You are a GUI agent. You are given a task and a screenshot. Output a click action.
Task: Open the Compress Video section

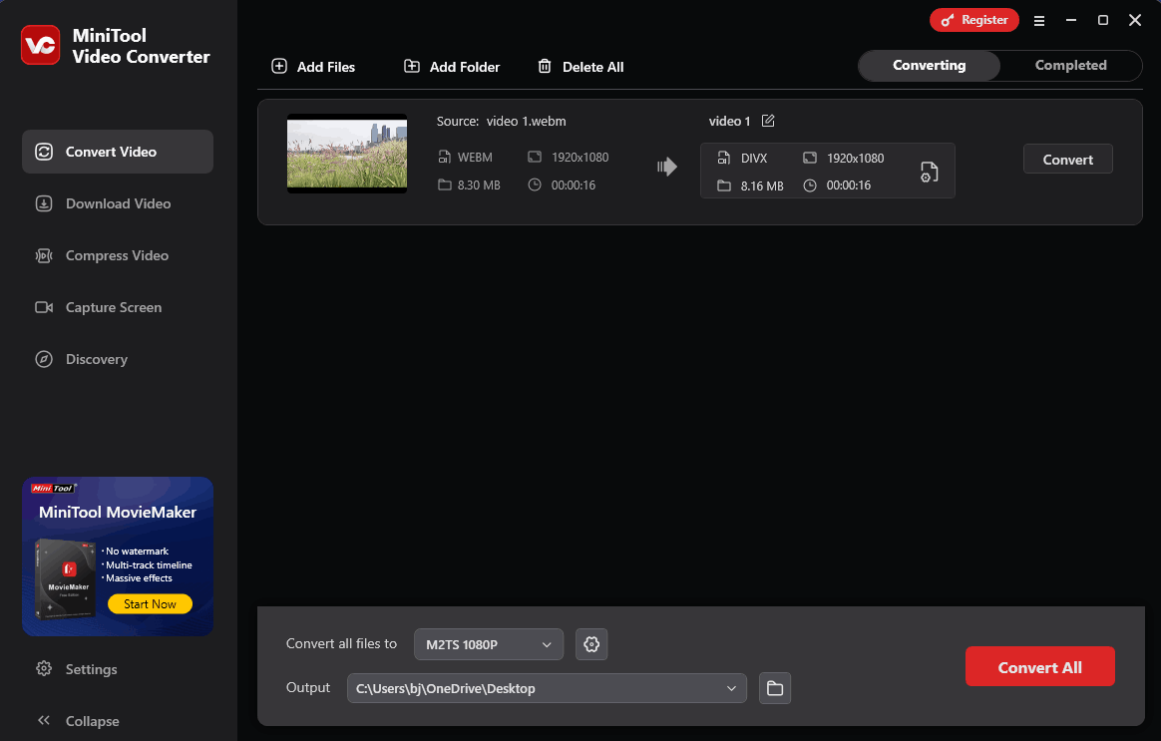(x=118, y=255)
